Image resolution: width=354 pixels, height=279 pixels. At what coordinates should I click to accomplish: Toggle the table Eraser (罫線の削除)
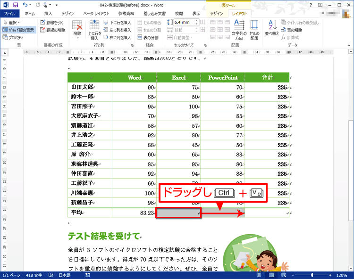(x=52, y=30)
